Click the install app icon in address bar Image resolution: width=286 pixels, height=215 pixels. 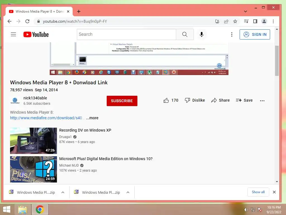tap(217, 21)
